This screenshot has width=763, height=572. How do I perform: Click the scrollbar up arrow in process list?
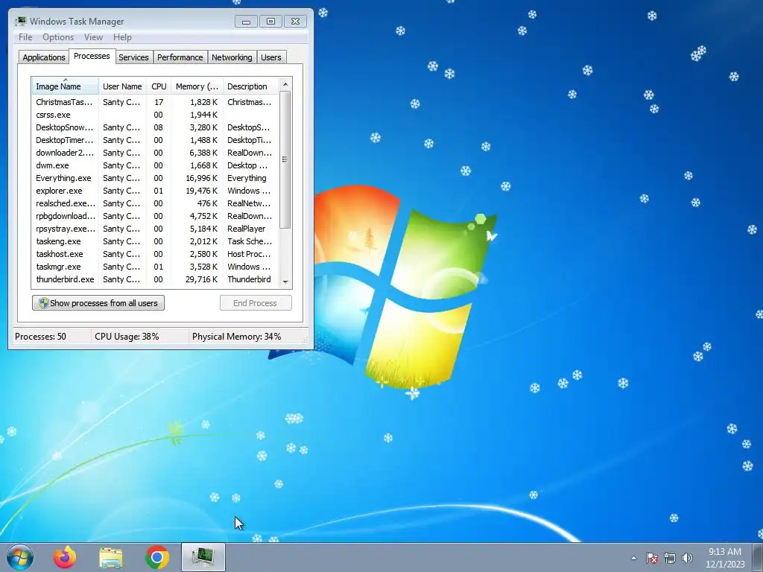[285, 84]
